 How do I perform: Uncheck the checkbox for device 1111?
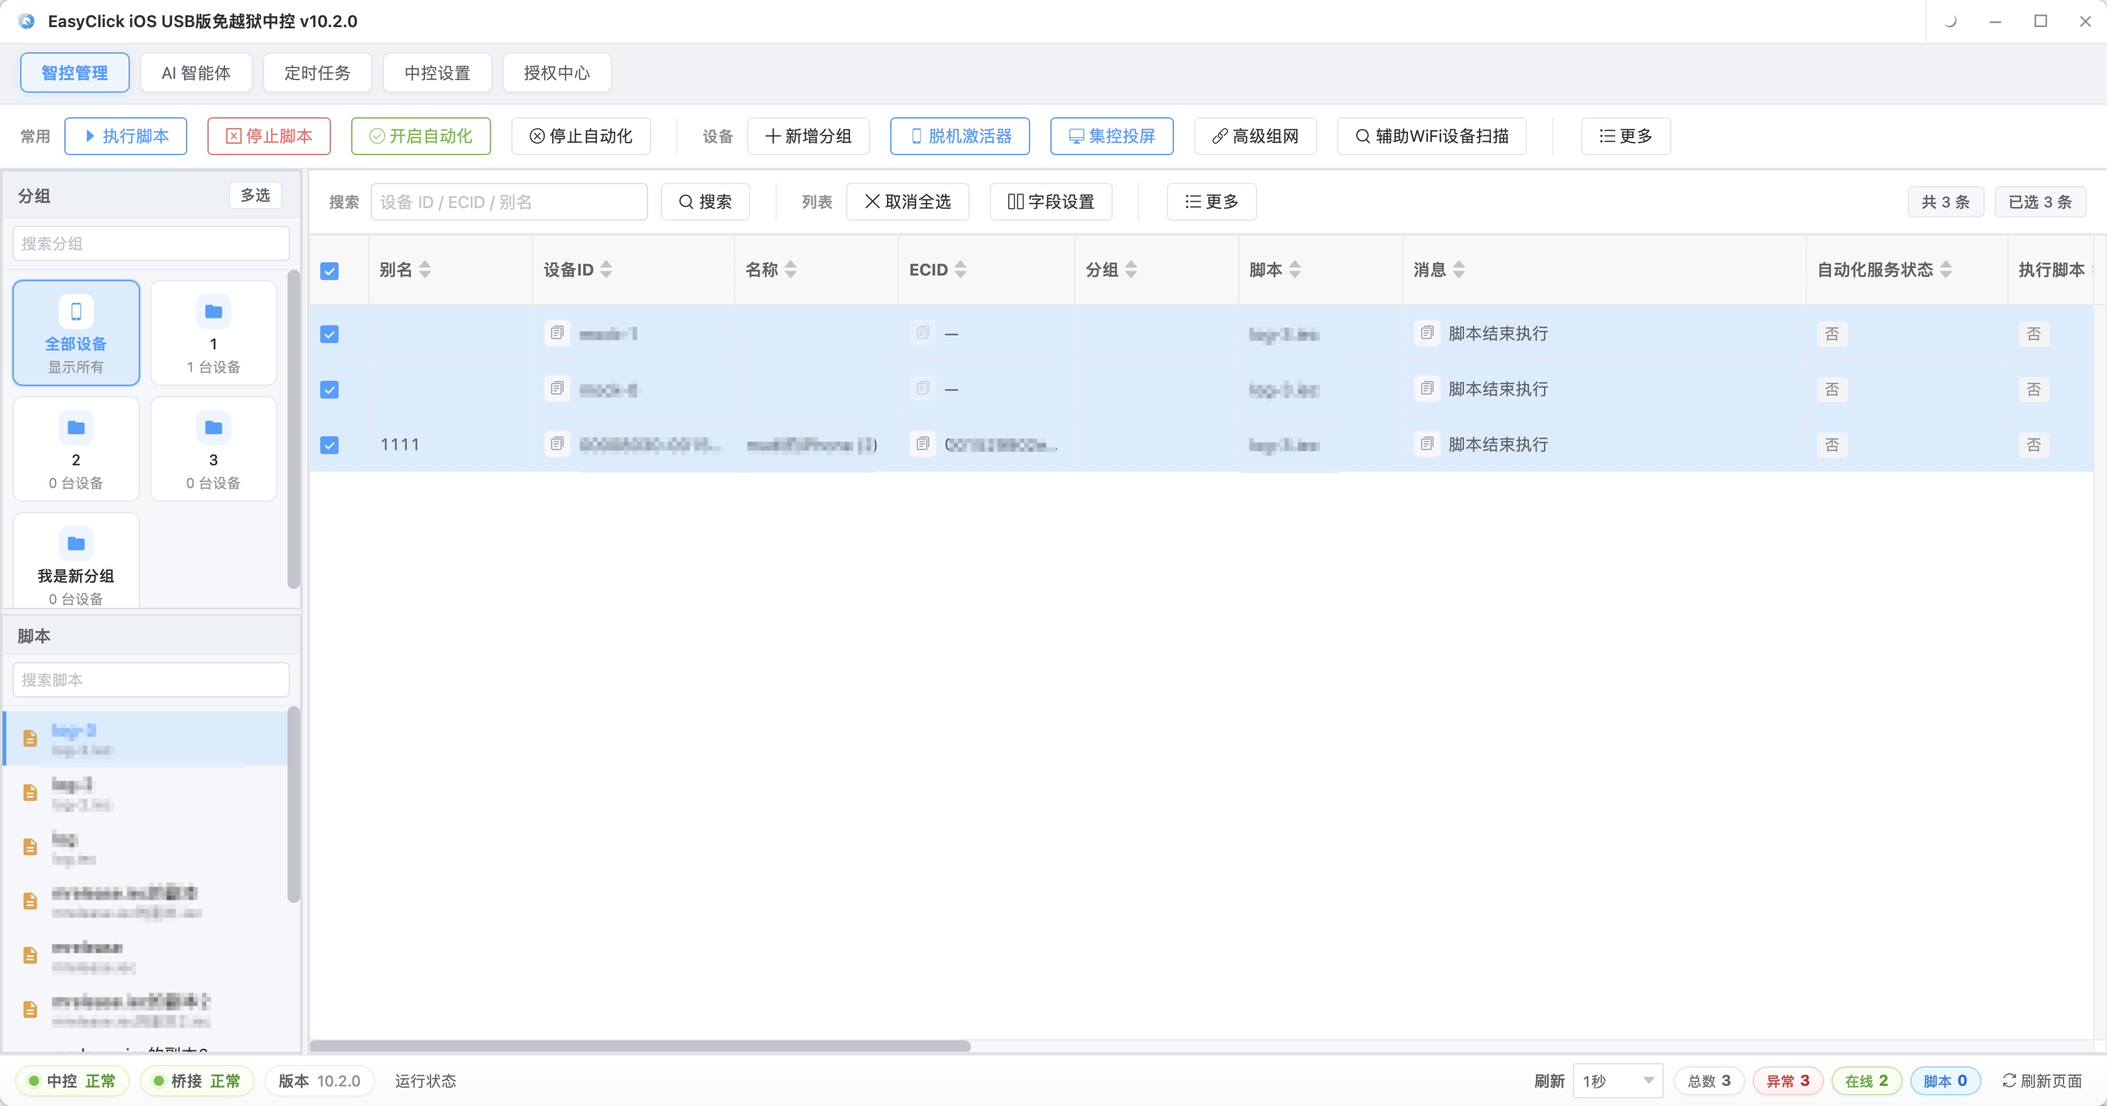[x=330, y=445]
